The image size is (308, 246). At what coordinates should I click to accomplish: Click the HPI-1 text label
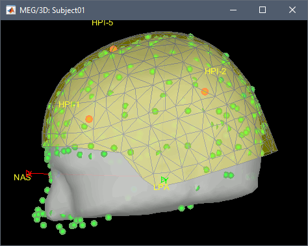click(69, 105)
